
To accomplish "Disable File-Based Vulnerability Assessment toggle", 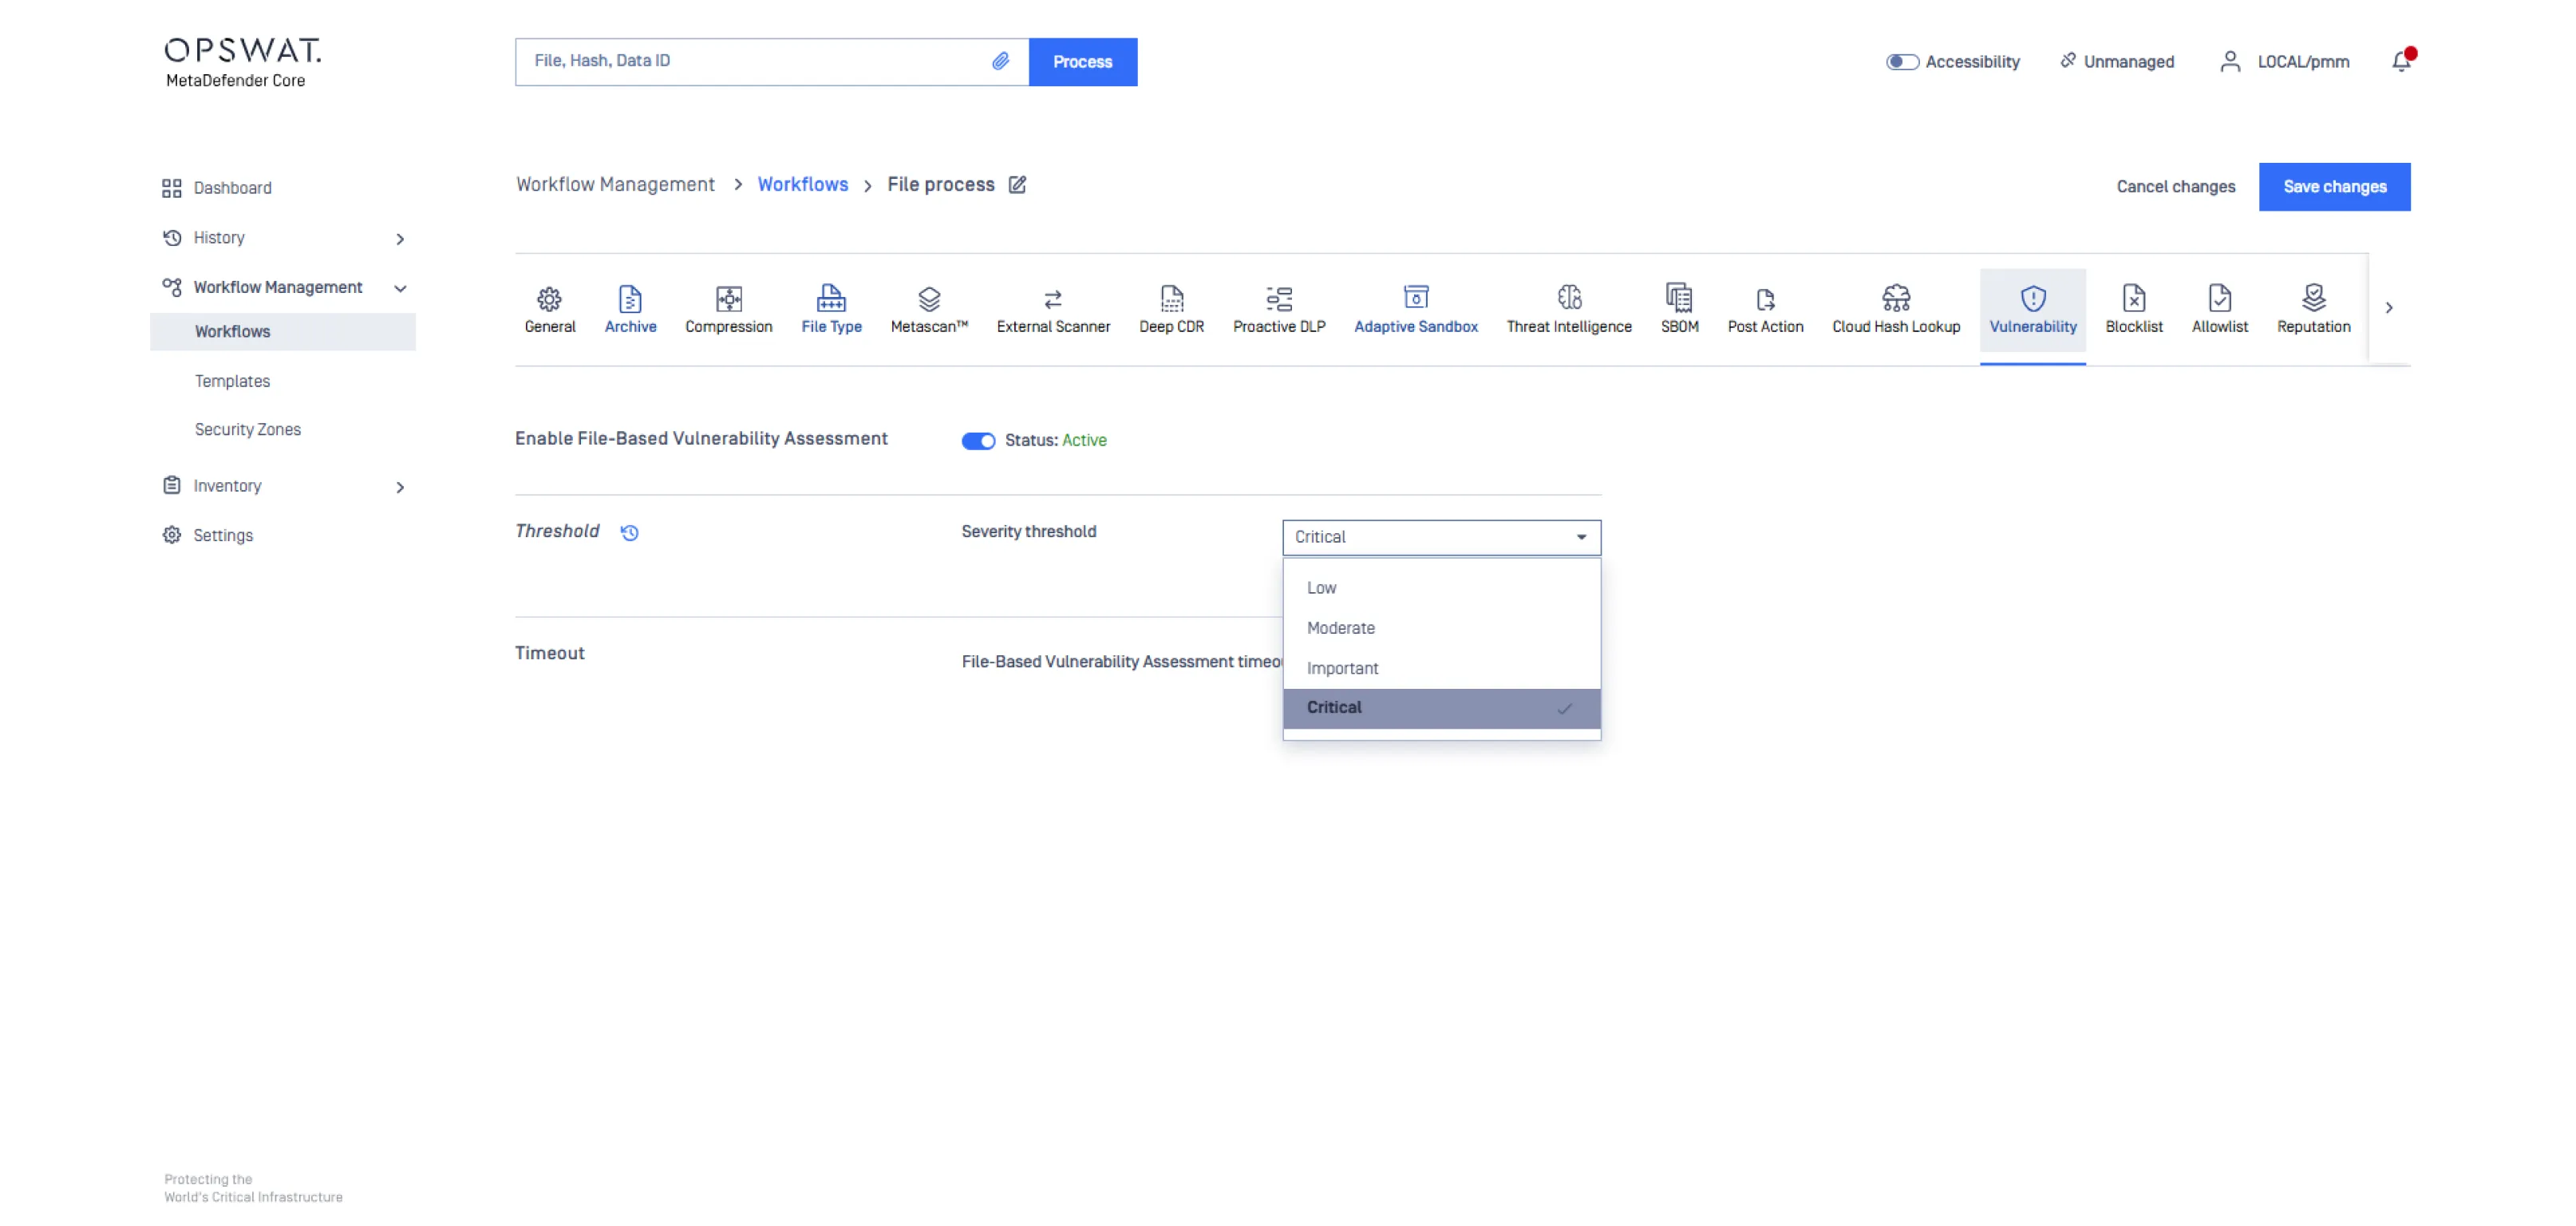I will 978,441.
